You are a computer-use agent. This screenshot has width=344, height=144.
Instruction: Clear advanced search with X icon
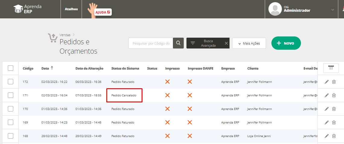(x=226, y=43)
